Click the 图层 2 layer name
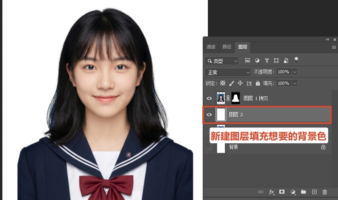The width and height of the screenshot is (338, 200). 236,114
